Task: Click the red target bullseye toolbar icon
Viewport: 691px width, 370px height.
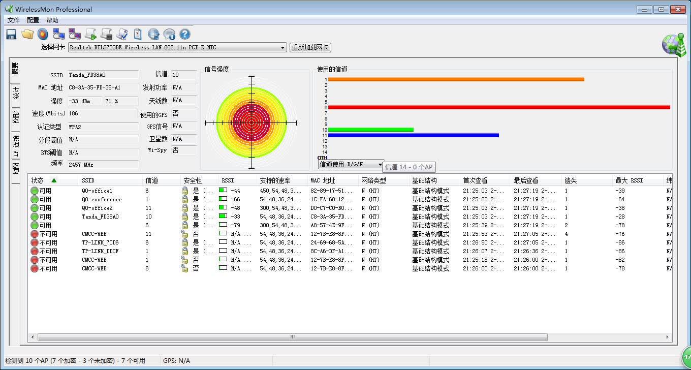Action: click(x=43, y=34)
